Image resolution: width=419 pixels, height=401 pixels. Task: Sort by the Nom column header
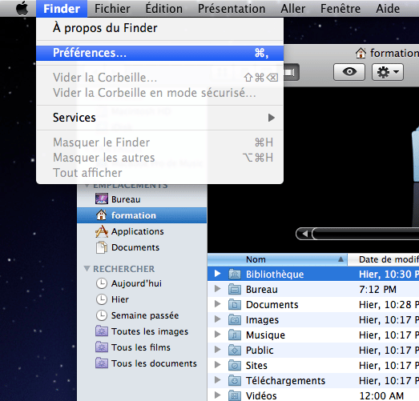277,259
